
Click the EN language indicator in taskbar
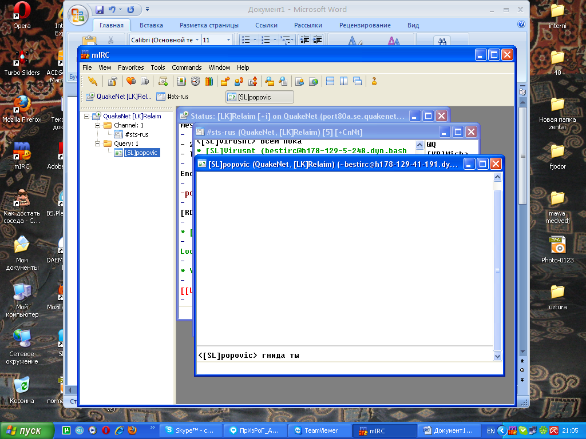(x=490, y=431)
